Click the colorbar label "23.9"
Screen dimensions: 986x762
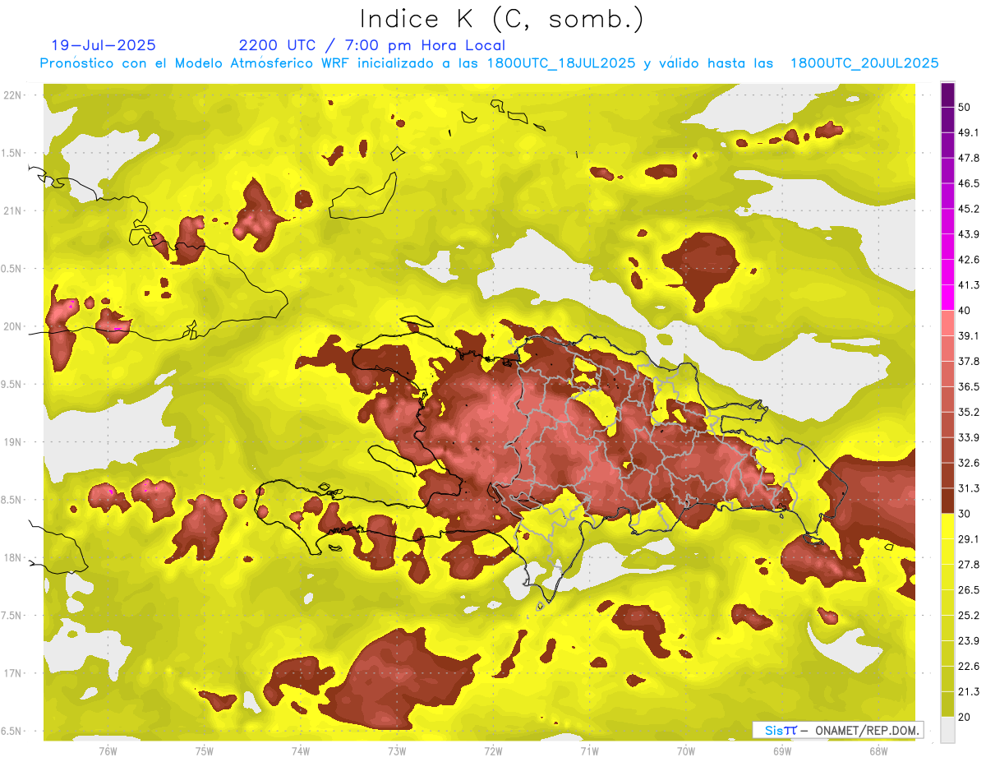point(968,641)
